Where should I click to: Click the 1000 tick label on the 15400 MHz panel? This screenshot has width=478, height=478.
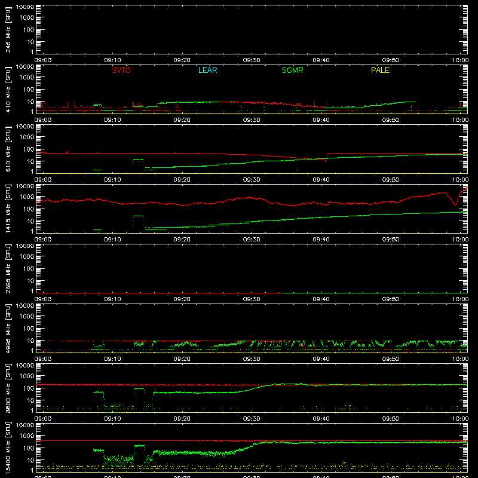pos(27,436)
